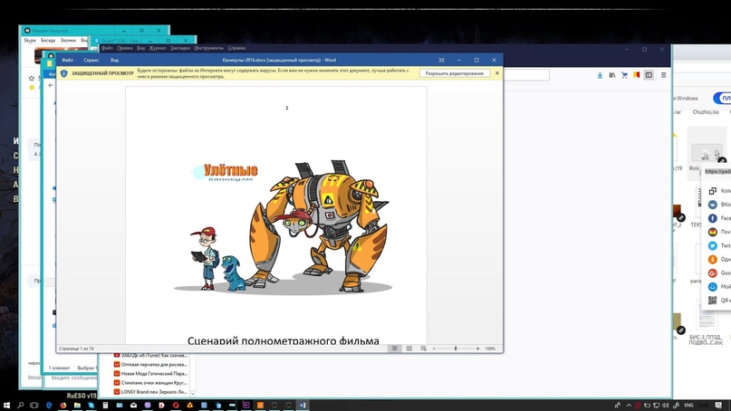
Task: Open Firefox downloads arrow icon
Action: point(600,75)
